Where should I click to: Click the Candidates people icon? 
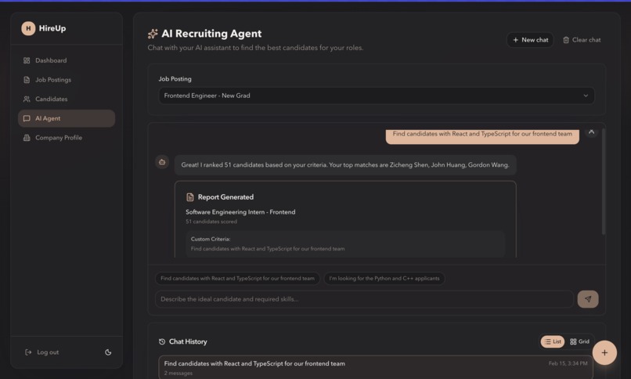[27, 99]
